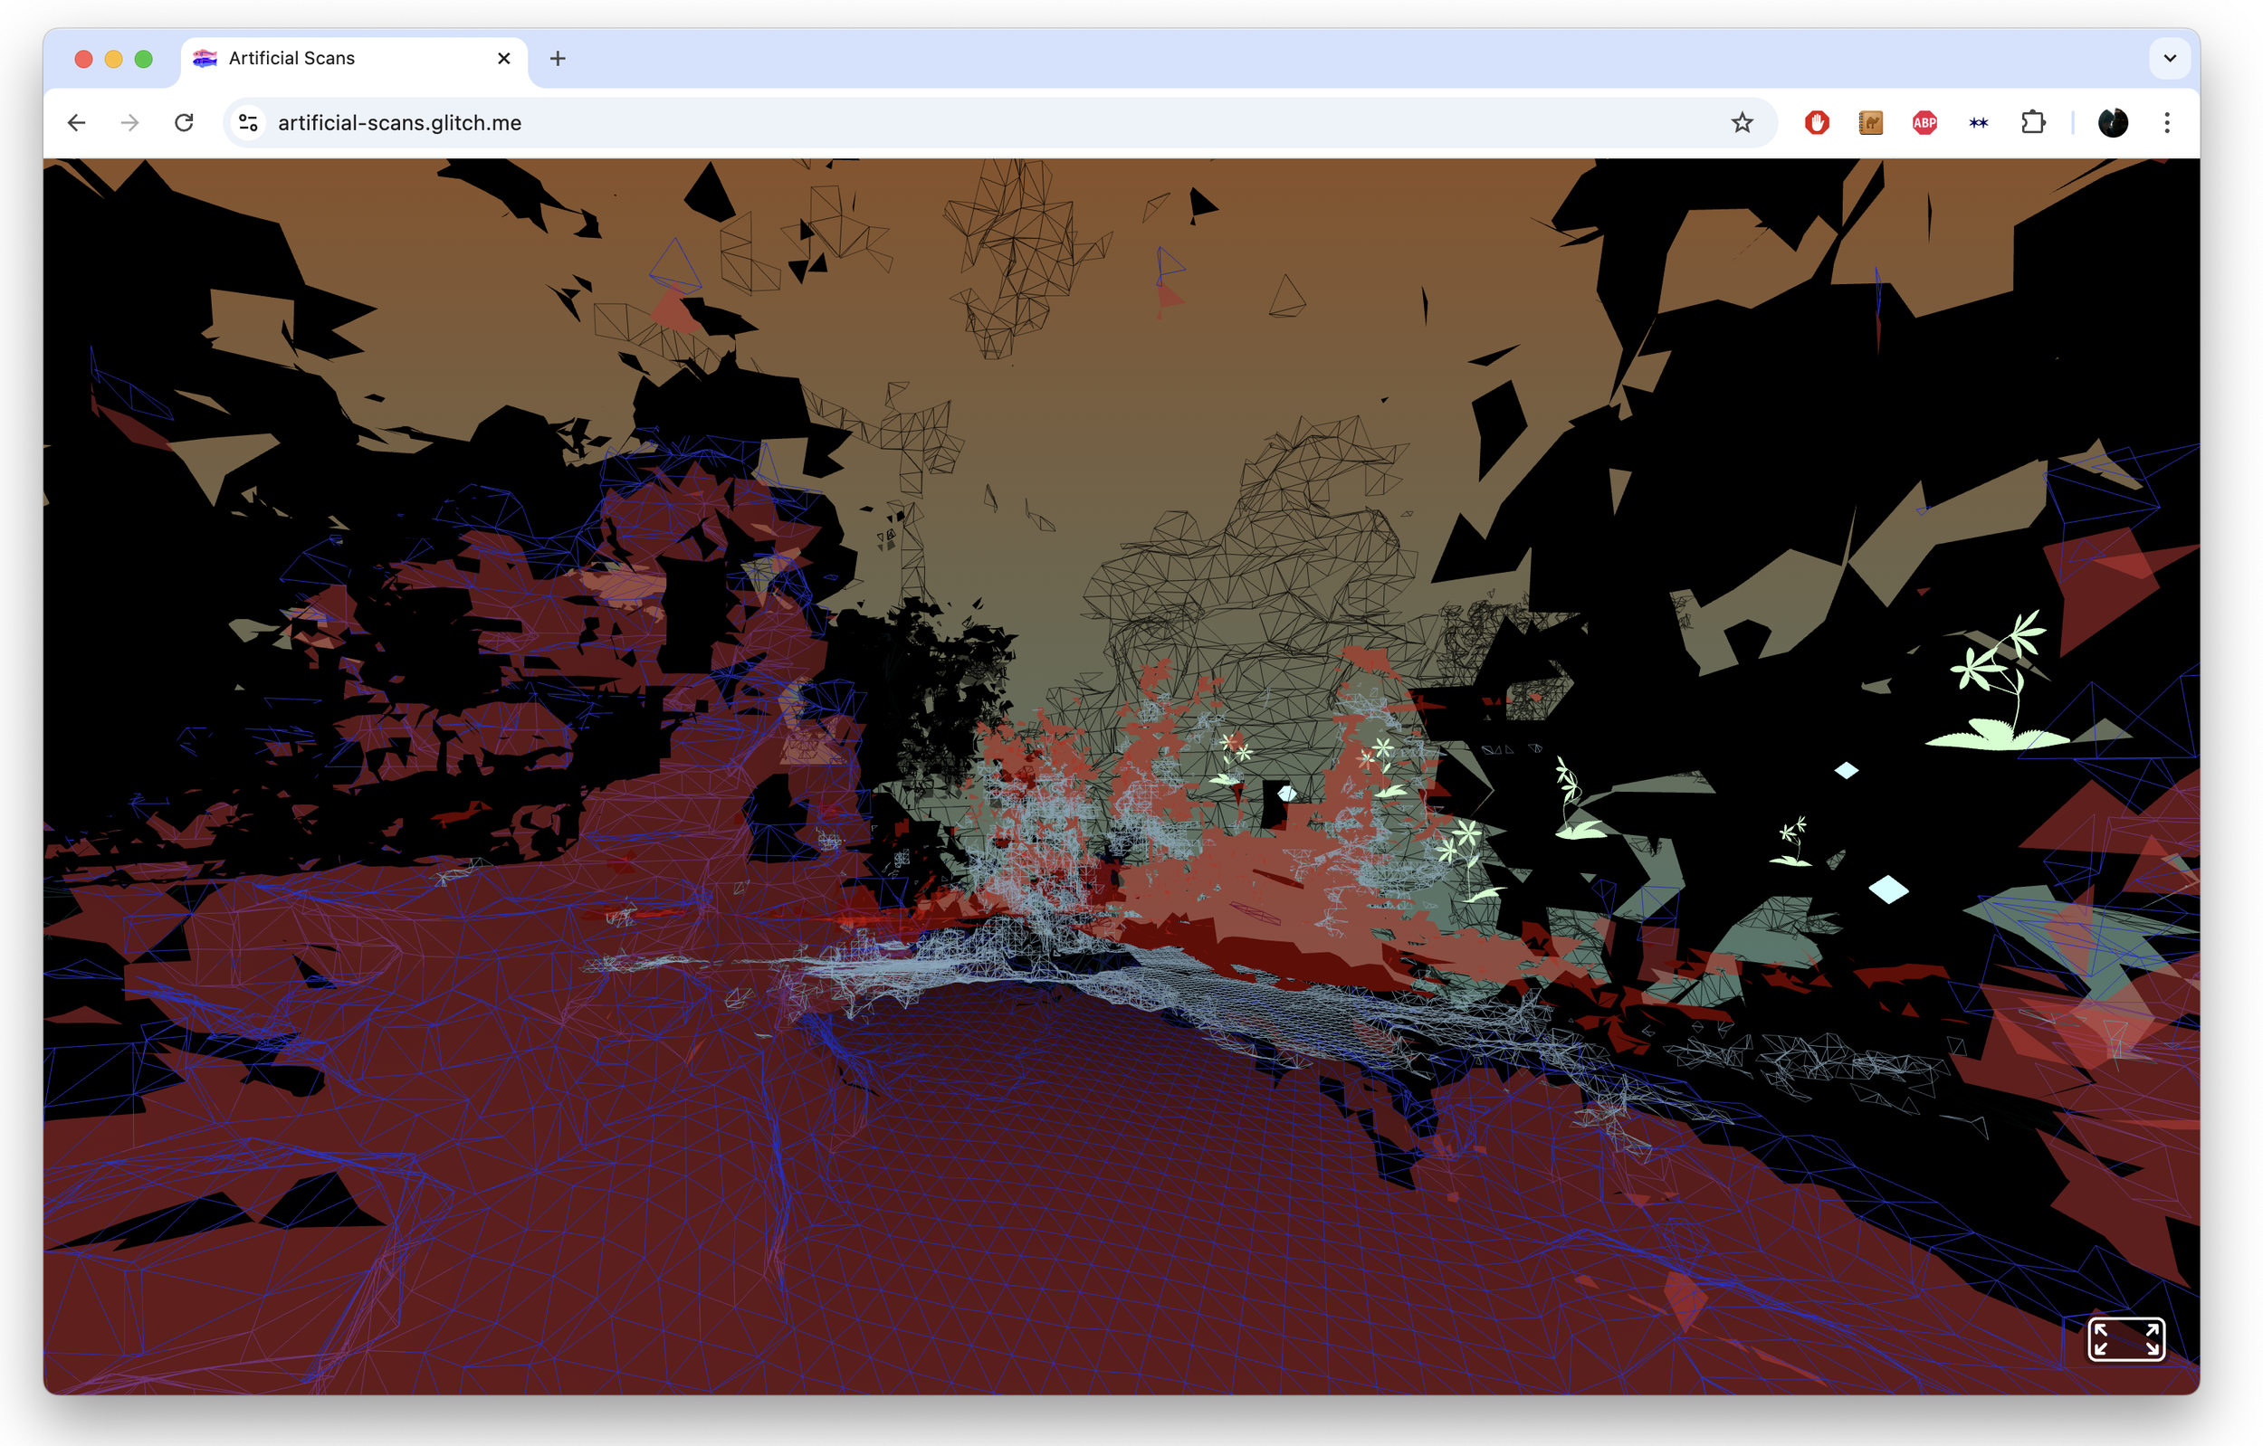
Task: Open the tab search dropdown arrow
Action: coord(2170,58)
